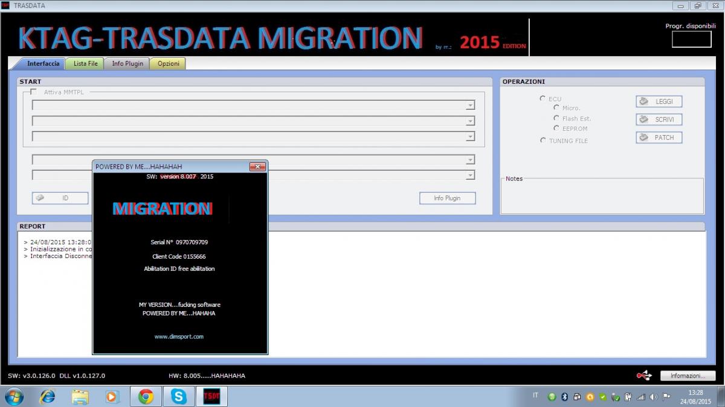Click the Info Plugin button below the dropdowns
This screenshot has height=407, width=725.
[x=447, y=198]
